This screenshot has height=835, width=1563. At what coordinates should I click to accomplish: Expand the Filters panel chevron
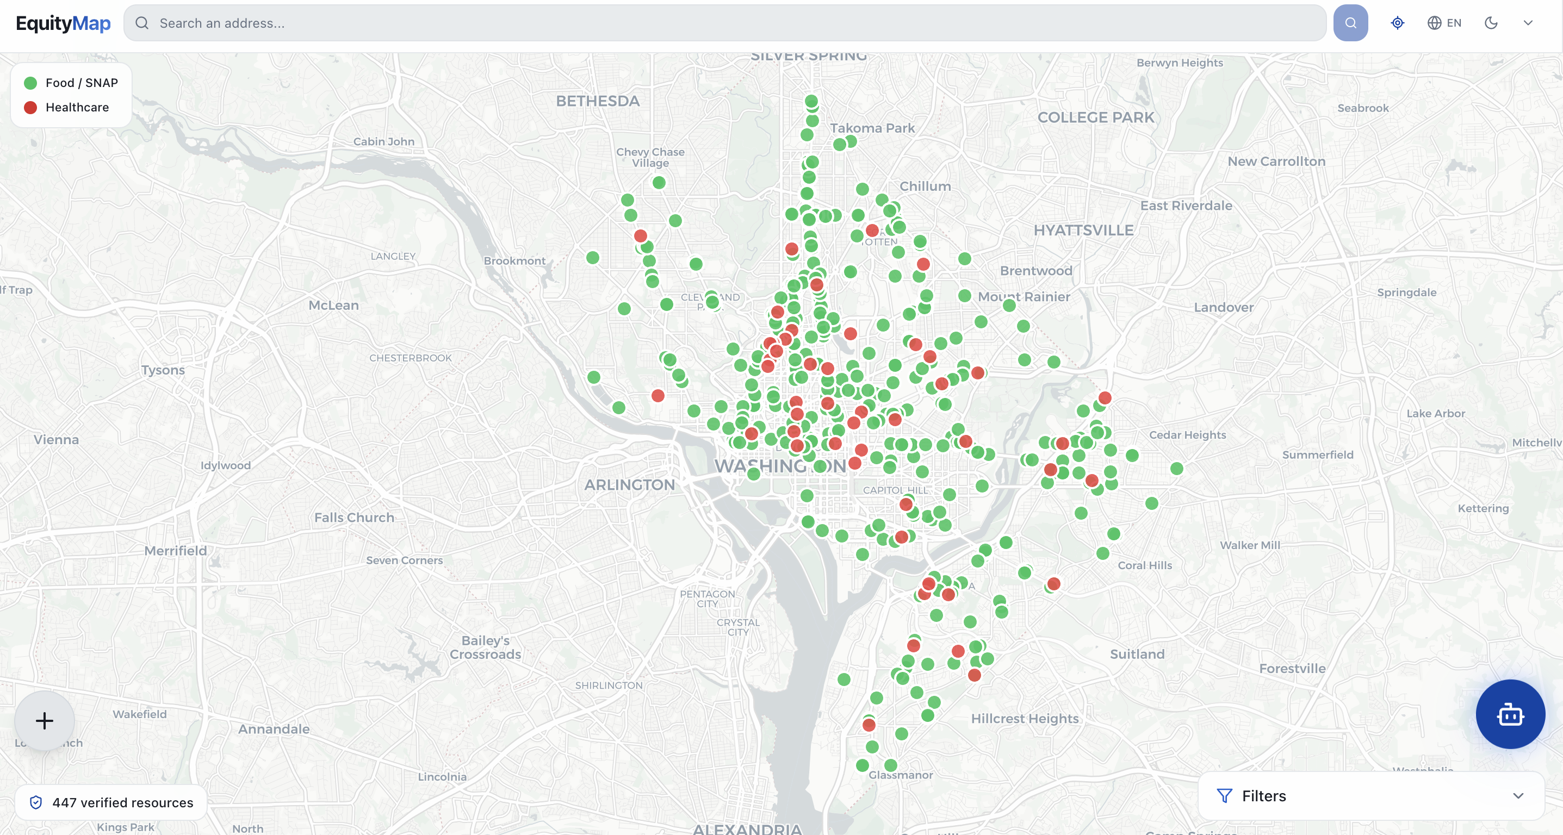point(1517,795)
